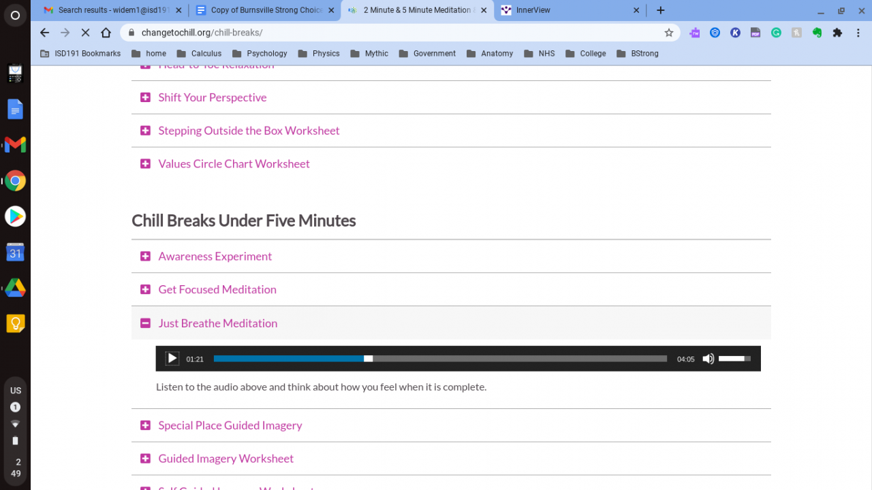The height and width of the screenshot is (490, 872).
Task: Open the Physics bookmarks folder
Action: point(319,54)
